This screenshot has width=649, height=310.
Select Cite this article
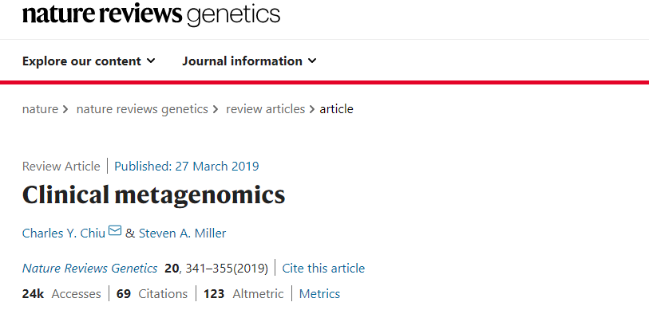pos(323,269)
